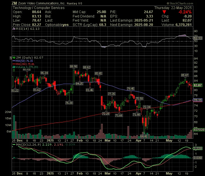Viewport: 205px width, 176px height.
Task: Click the P/E value 24.67
Action: (x=148, y=12)
